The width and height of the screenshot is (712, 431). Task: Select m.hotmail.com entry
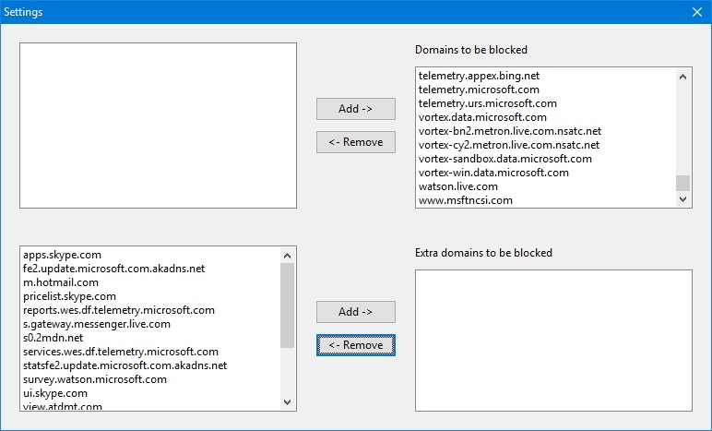[x=60, y=282]
